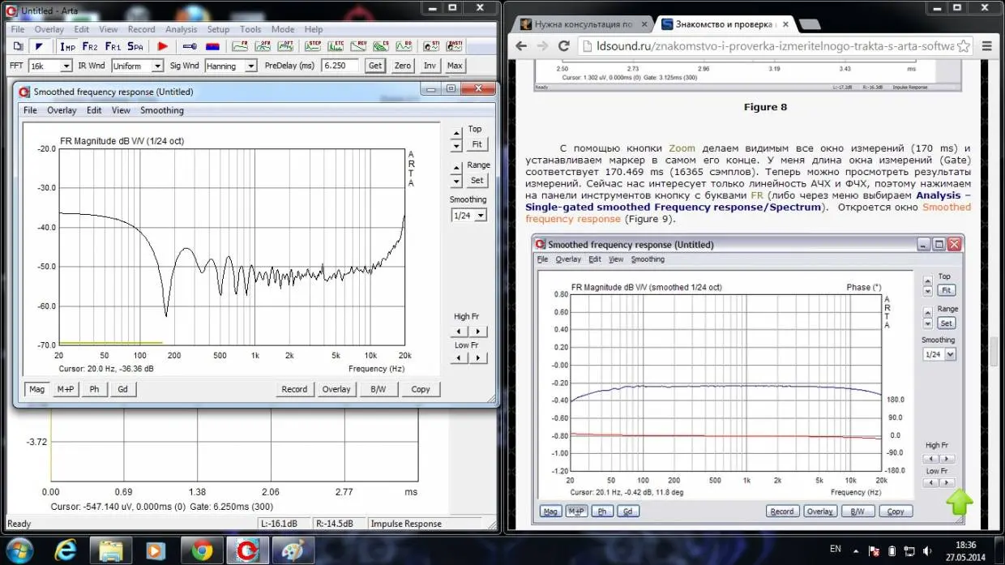Image resolution: width=1005 pixels, height=565 pixels.
Task: Open the Smoothing menu in frequency response window
Action: [162, 110]
